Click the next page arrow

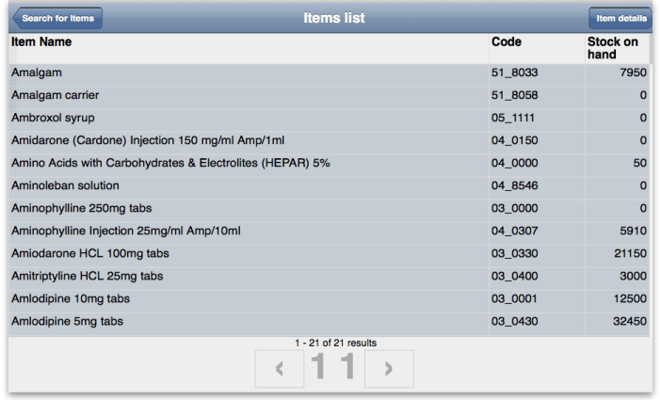point(390,368)
